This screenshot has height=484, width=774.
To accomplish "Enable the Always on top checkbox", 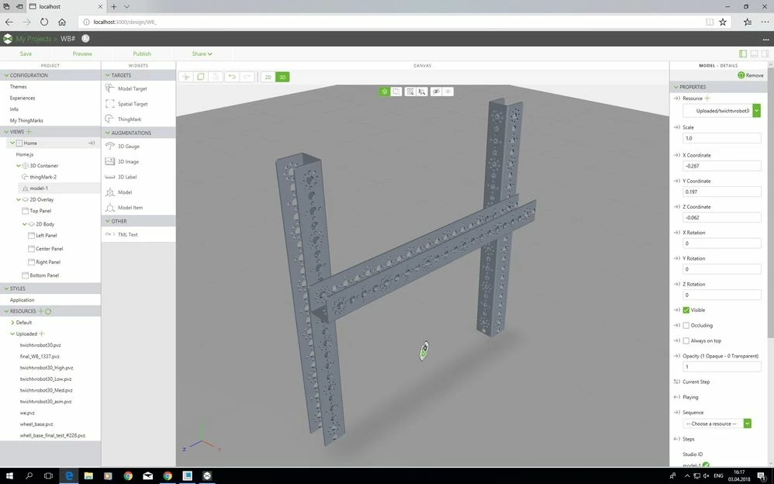I will point(686,341).
